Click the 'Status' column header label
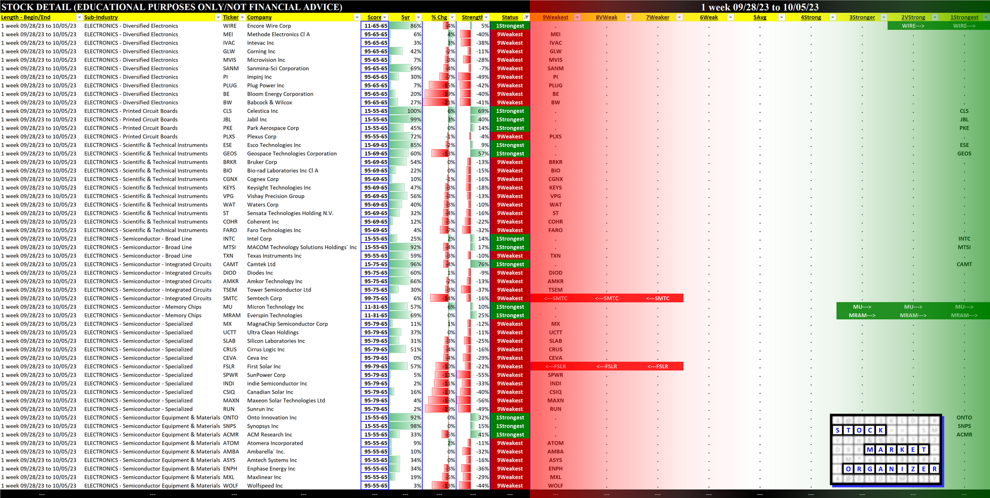Image resolution: width=990 pixels, height=498 pixels. (x=510, y=17)
